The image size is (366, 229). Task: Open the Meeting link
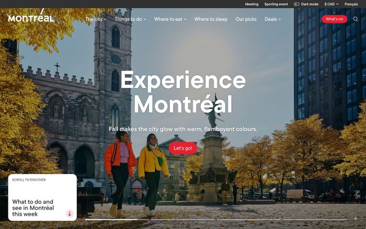click(251, 4)
